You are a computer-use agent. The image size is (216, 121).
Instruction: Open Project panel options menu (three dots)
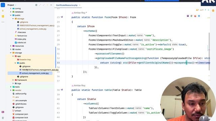(47, 5)
